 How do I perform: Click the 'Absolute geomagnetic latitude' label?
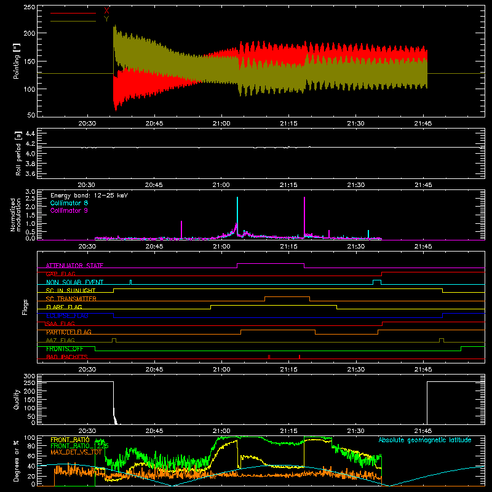tap(425, 440)
